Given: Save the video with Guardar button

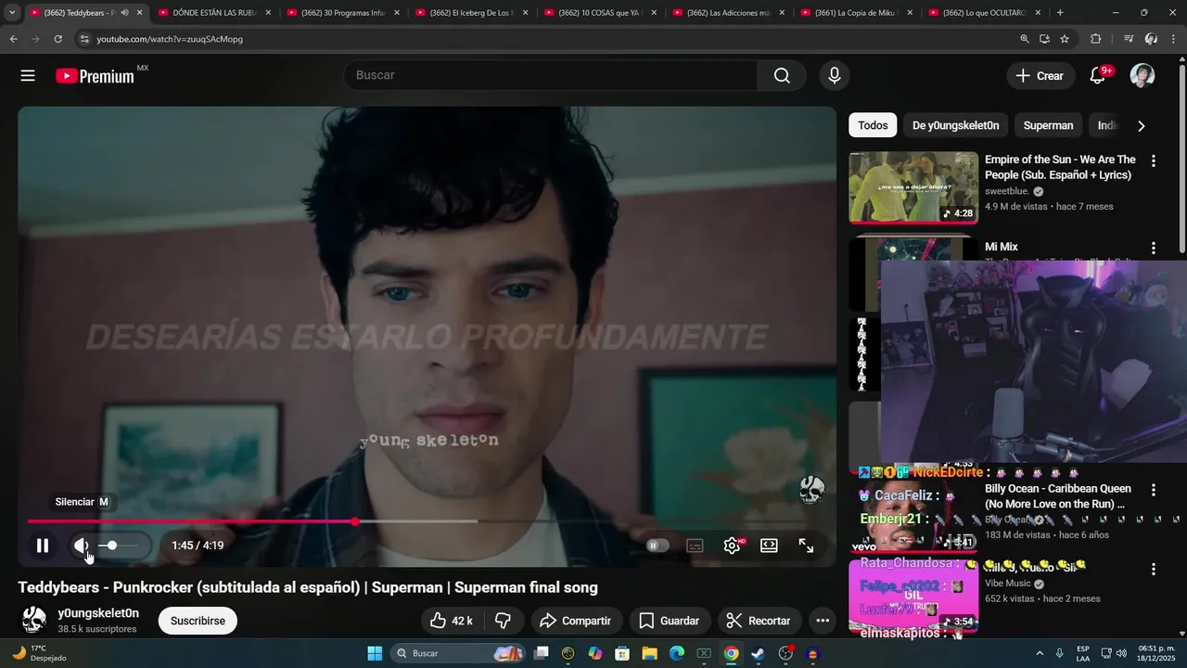Looking at the screenshot, I should point(670,621).
